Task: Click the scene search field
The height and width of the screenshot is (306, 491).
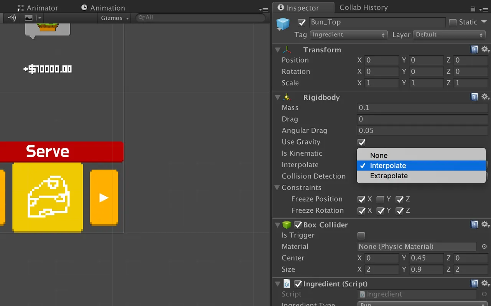Action: tap(201, 18)
